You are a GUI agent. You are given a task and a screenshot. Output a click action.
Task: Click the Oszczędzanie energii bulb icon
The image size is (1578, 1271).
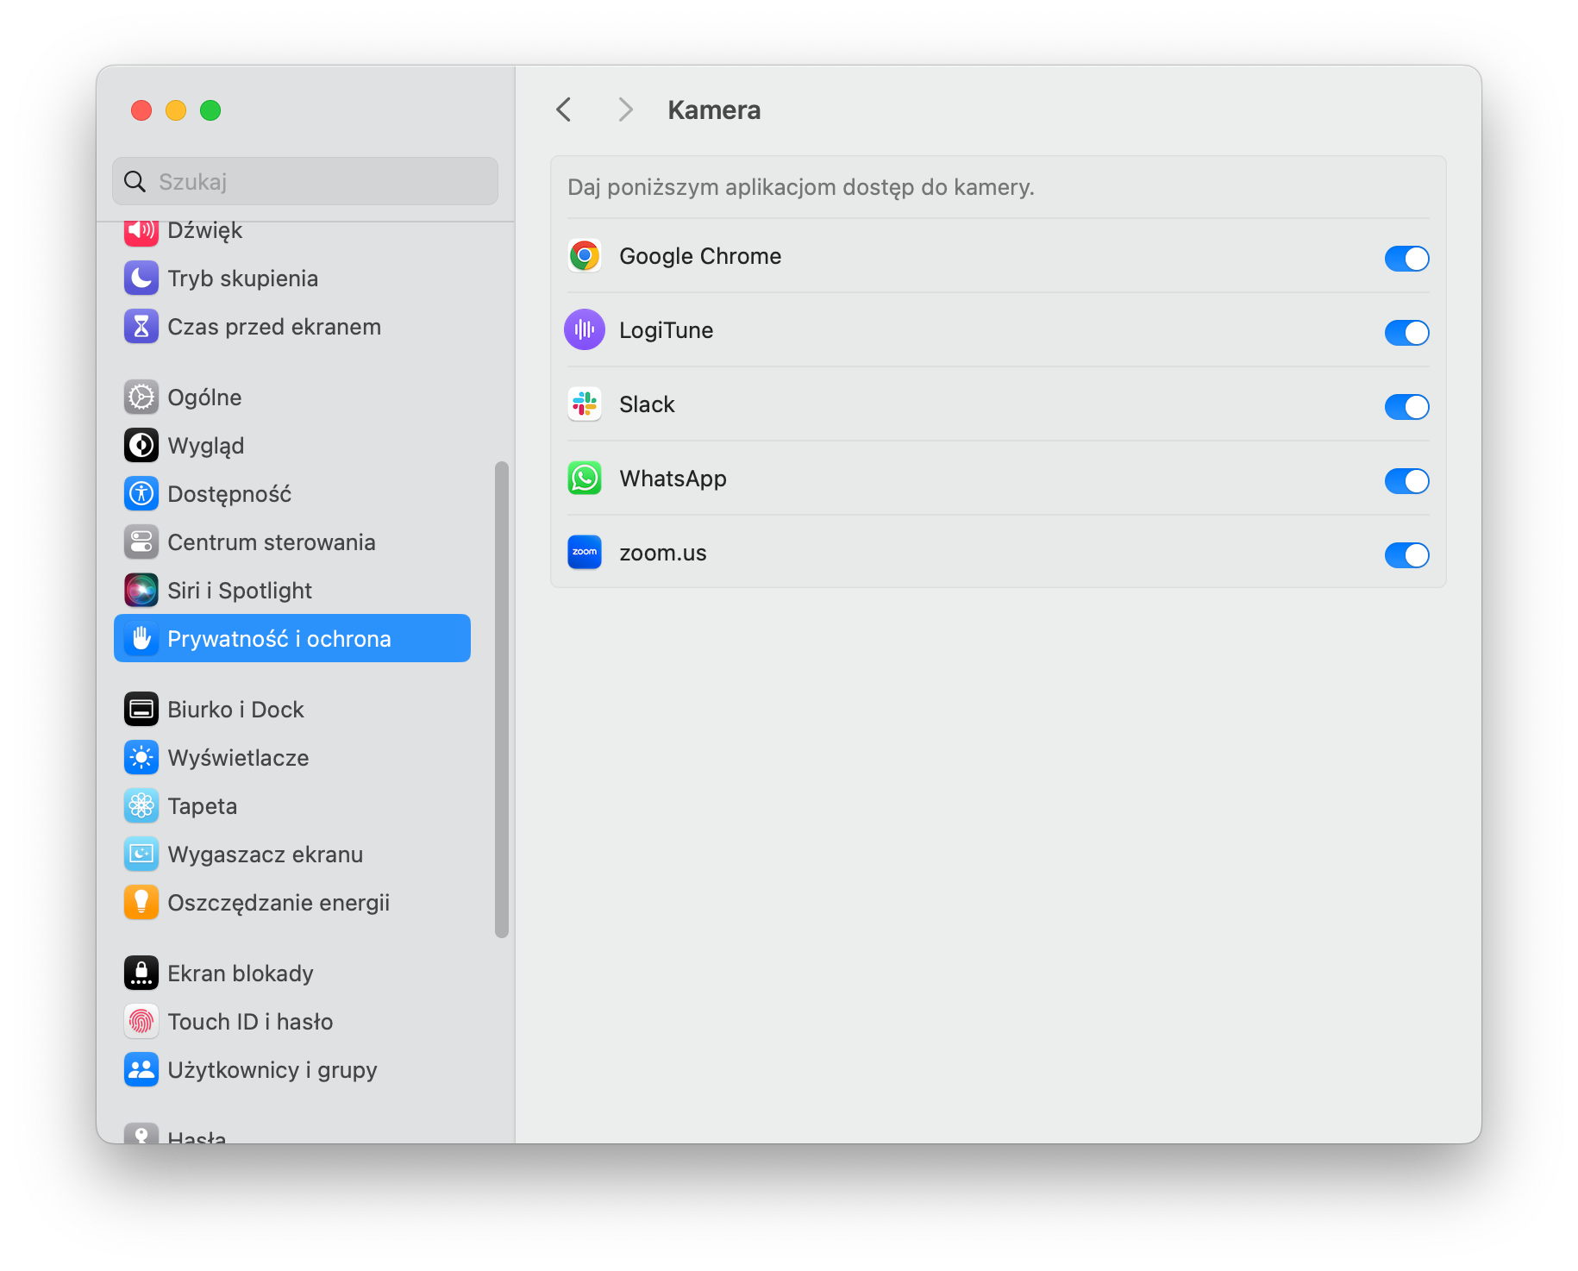click(x=141, y=903)
